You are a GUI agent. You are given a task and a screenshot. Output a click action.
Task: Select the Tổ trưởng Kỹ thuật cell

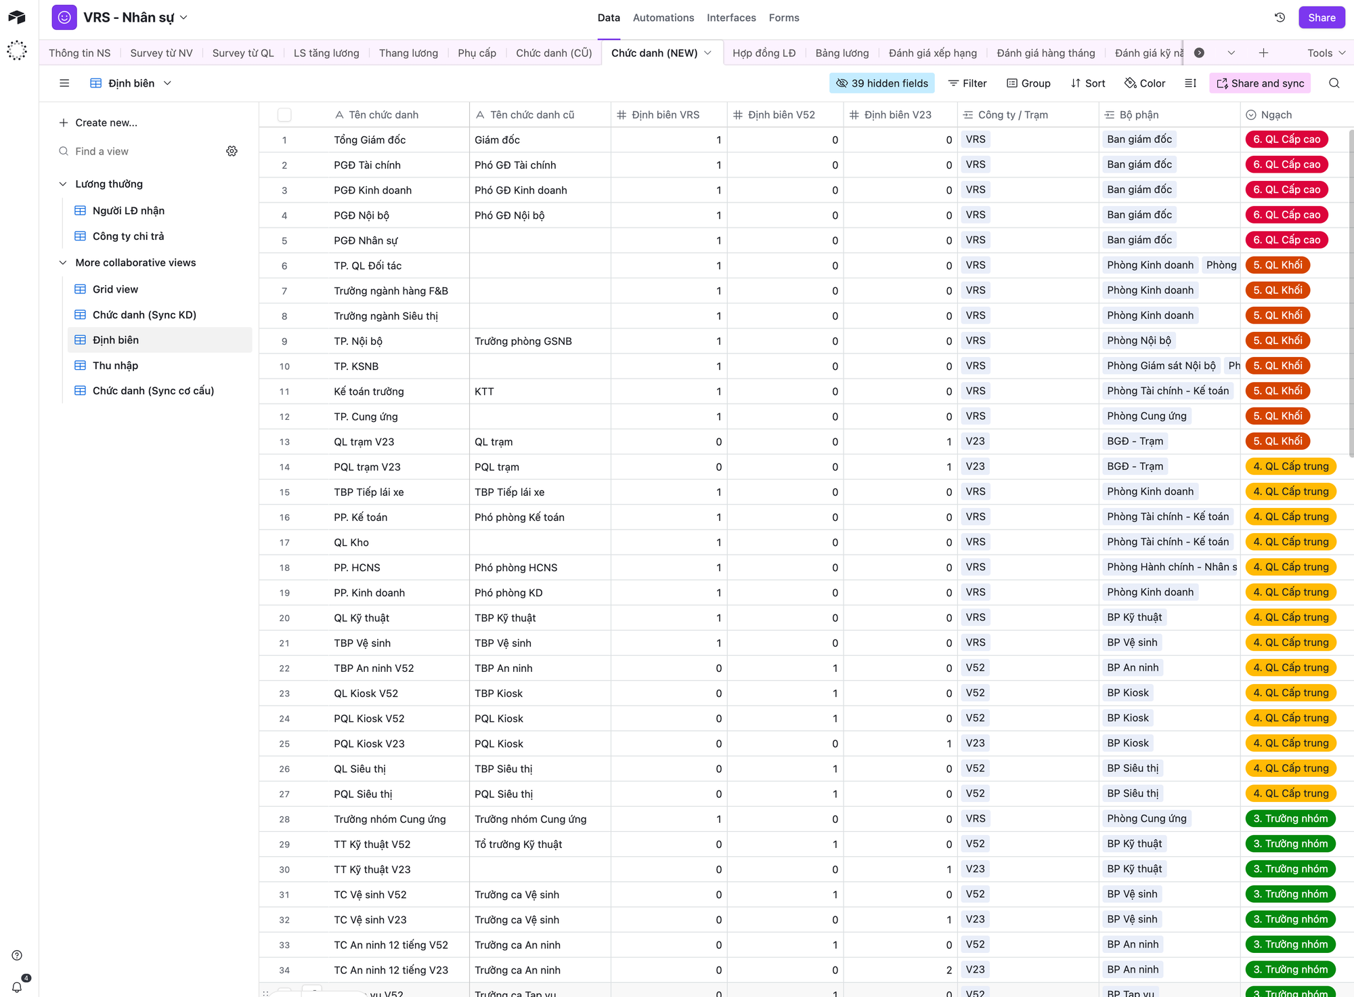pyautogui.click(x=540, y=845)
